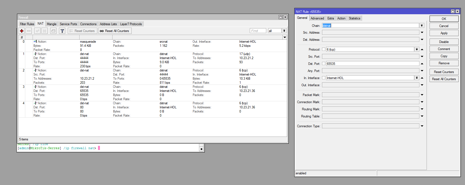Screen dimensions: 465x185
Task: Expand Connection Type field
Action: tap(422, 126)
